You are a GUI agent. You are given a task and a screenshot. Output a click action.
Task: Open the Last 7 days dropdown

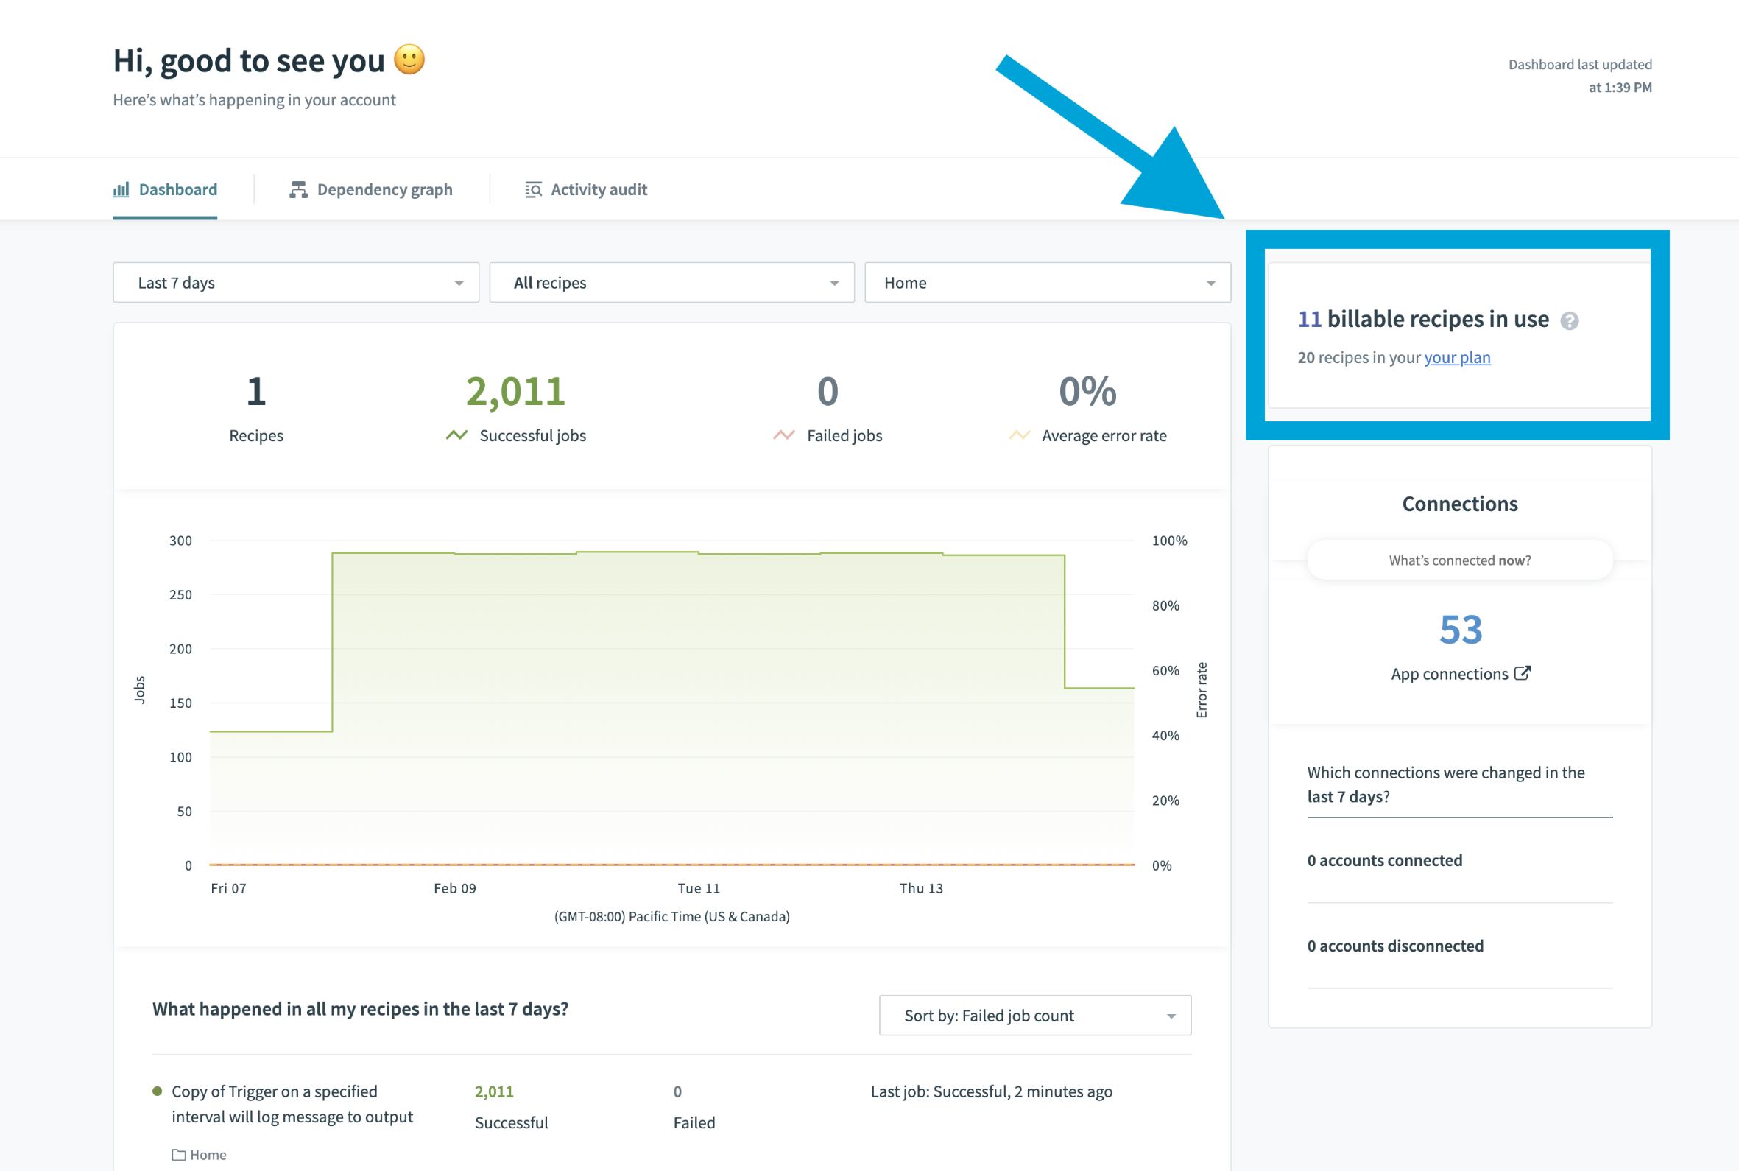[x=295, y=282]
